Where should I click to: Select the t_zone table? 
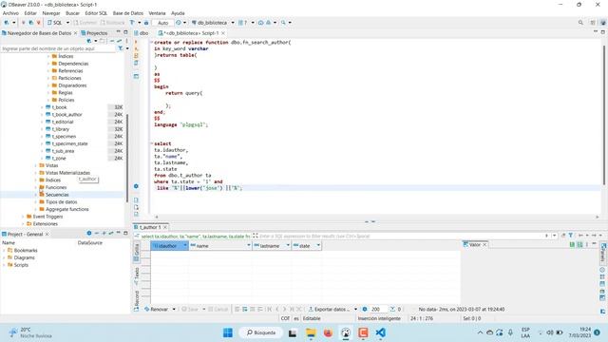[59, 159]
